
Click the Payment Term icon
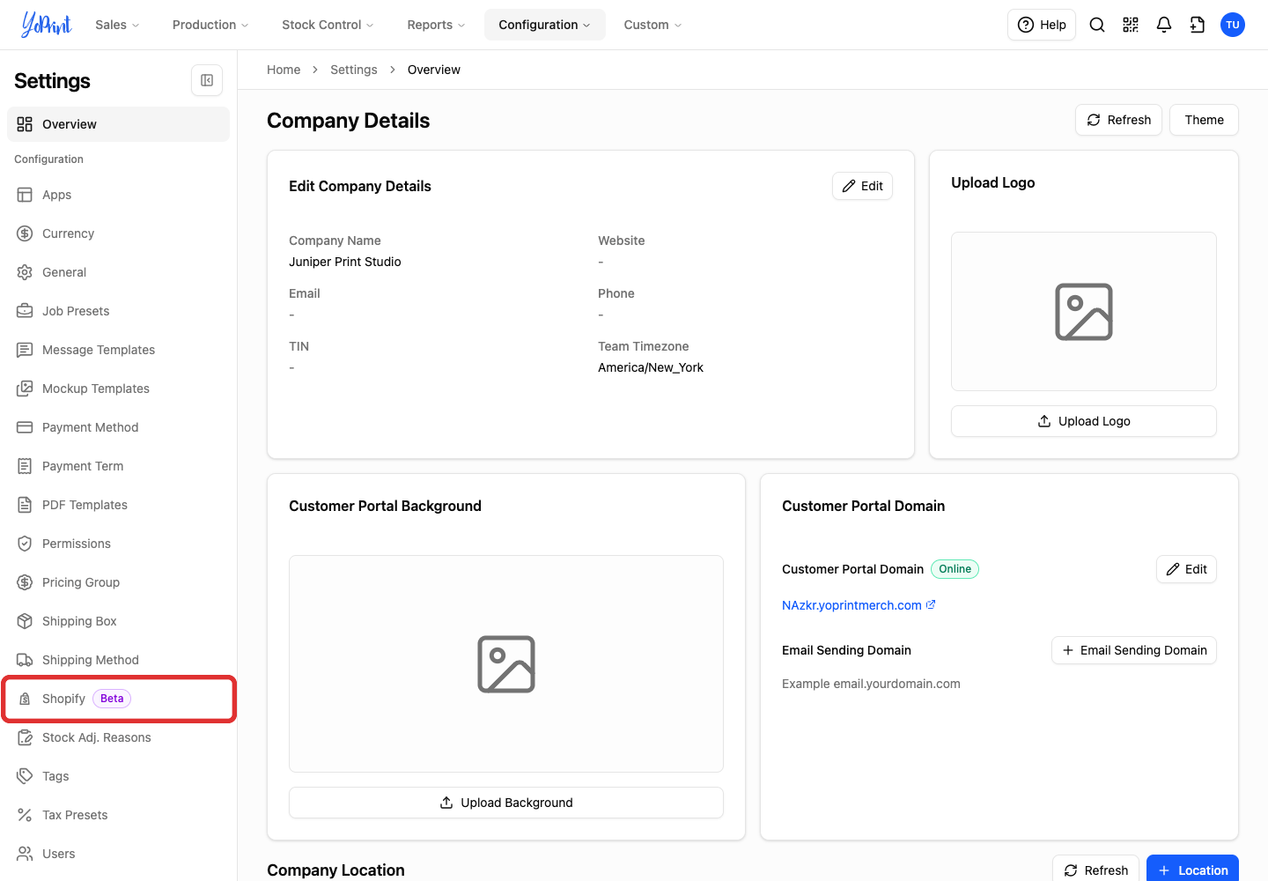25,466
